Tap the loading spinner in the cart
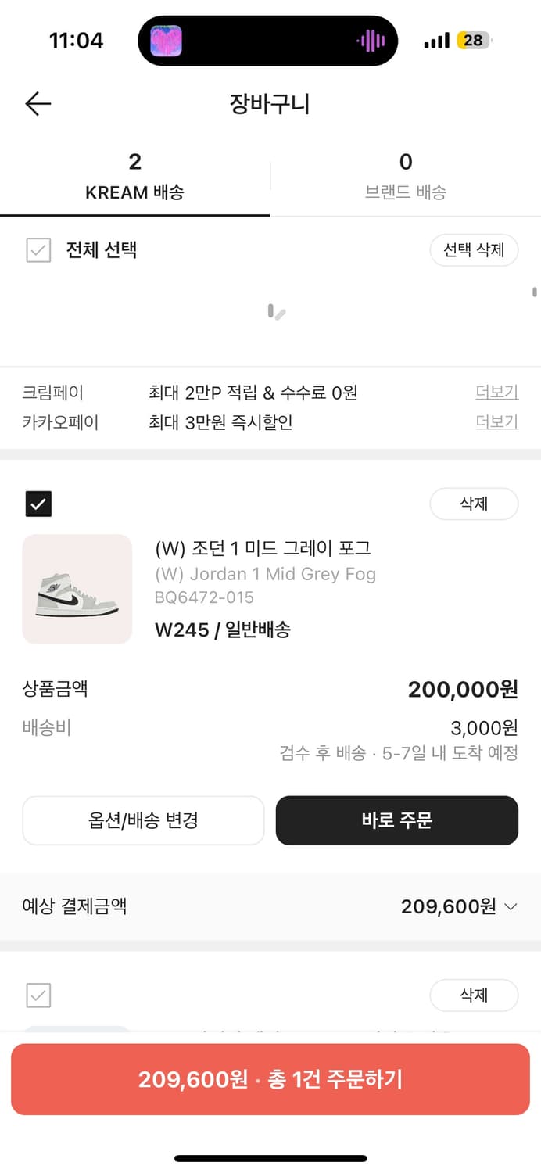The image size is (541, 1173). [x=274, y=313]
